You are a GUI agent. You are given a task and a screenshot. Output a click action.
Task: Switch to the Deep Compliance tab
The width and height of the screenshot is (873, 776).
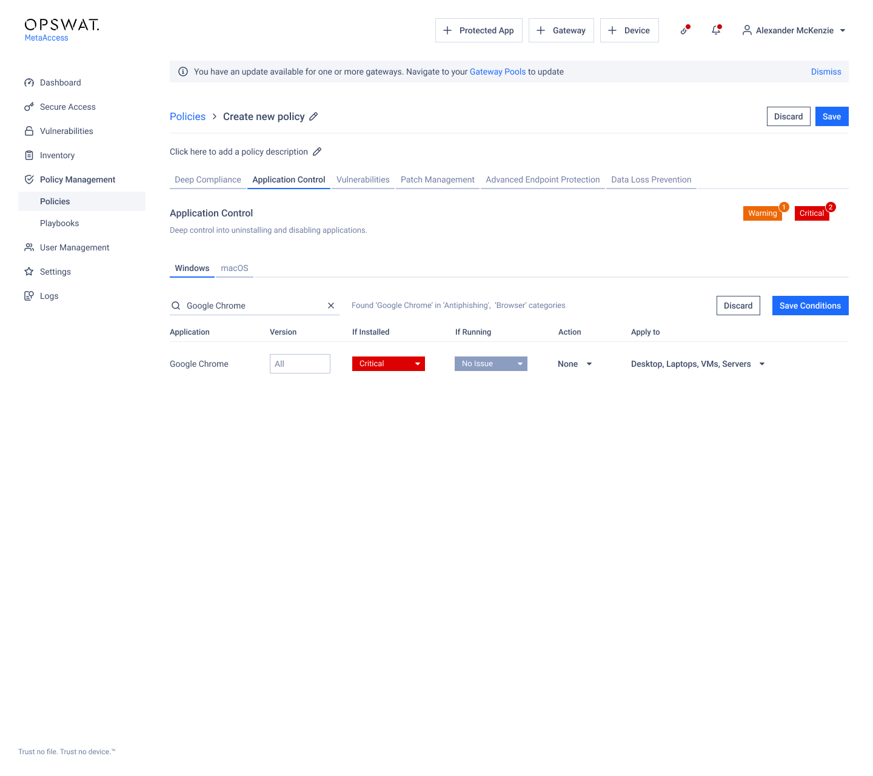pos(208,179)
